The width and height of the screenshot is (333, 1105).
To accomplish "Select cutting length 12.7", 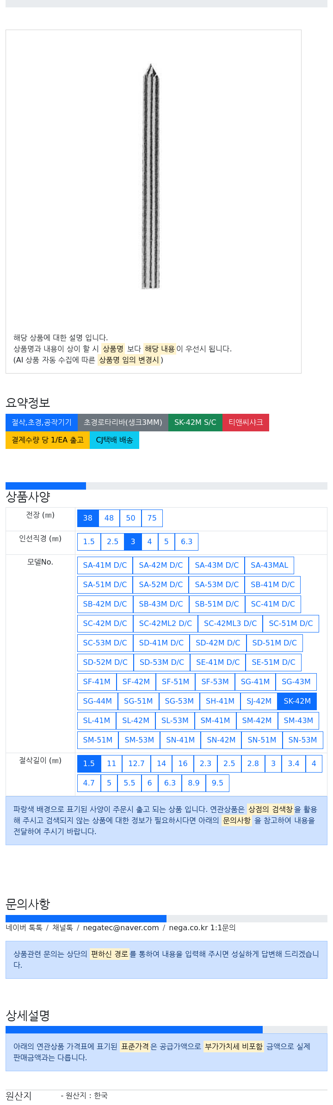I will [x=136, y=763].
